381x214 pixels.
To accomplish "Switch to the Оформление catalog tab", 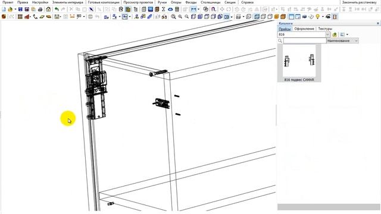I will (x=304, y=29).
